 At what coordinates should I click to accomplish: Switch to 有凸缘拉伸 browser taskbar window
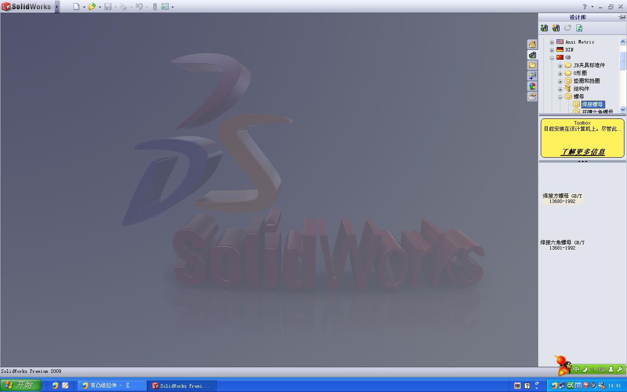click(x=112, y=385)
